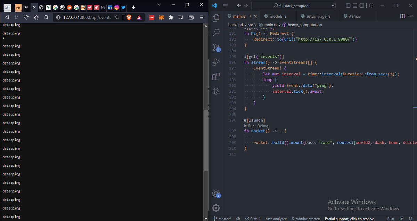Switch to the Reddit browser tab
Viewport: 417px width, 221px height.
[69, 7]
